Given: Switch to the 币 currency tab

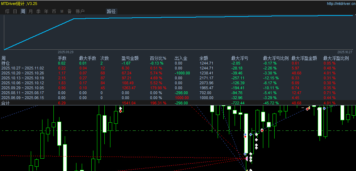Looking at the screenshot, I should coord(54,11).
